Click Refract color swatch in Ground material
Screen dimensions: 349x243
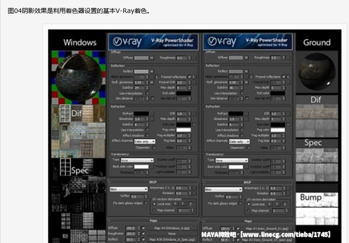(x=236, y=114)
